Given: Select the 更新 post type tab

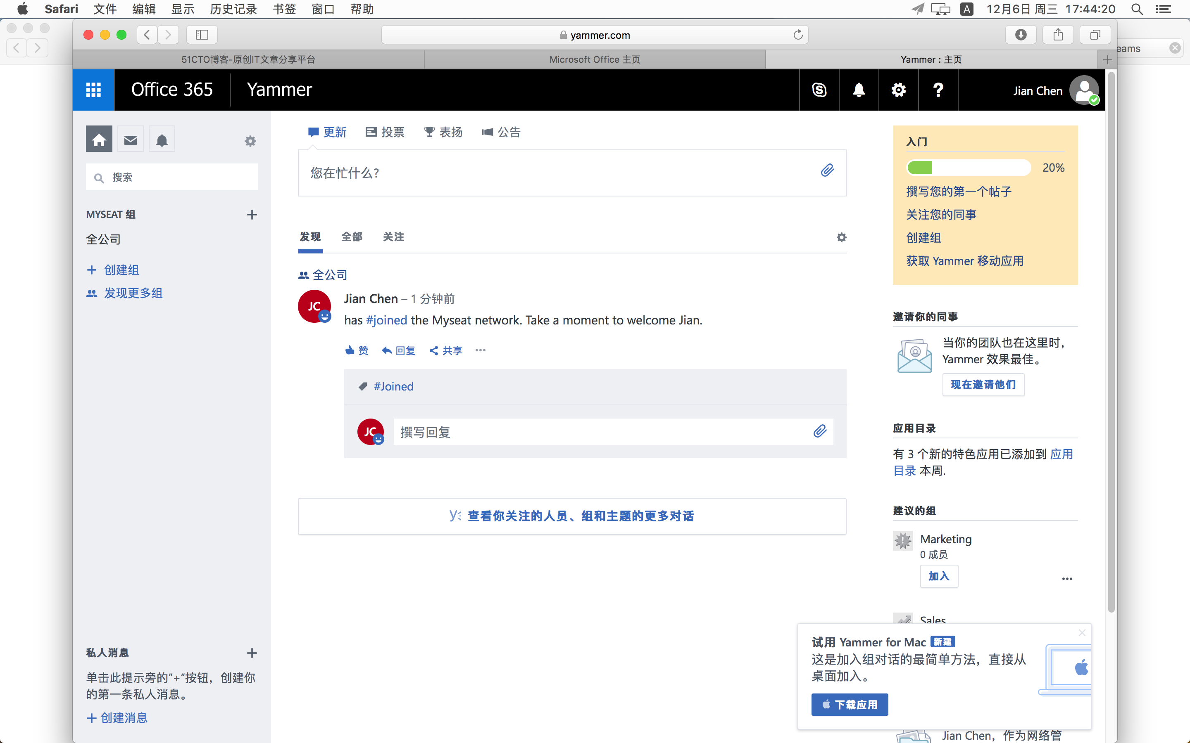Looking at the screenshot, I should (x=328, y=132).
